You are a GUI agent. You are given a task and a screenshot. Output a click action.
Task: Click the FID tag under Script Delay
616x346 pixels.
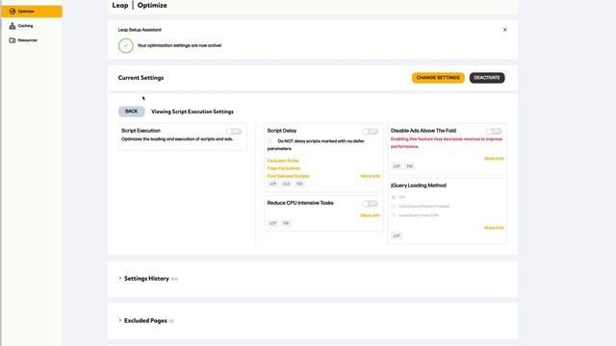299,184
